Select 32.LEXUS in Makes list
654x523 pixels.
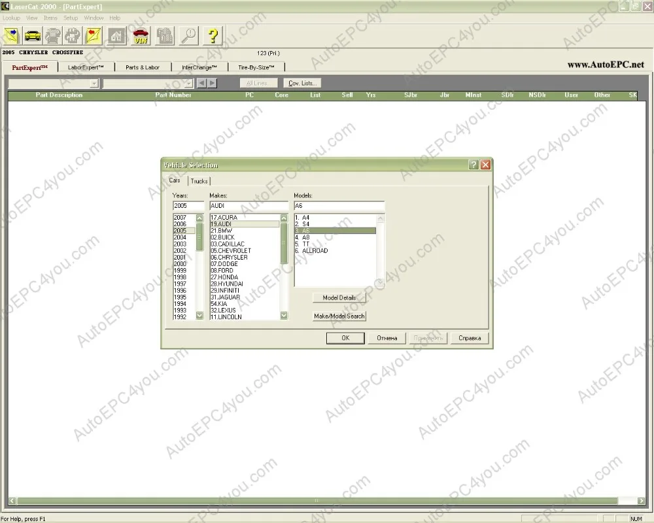coord(245,311)
